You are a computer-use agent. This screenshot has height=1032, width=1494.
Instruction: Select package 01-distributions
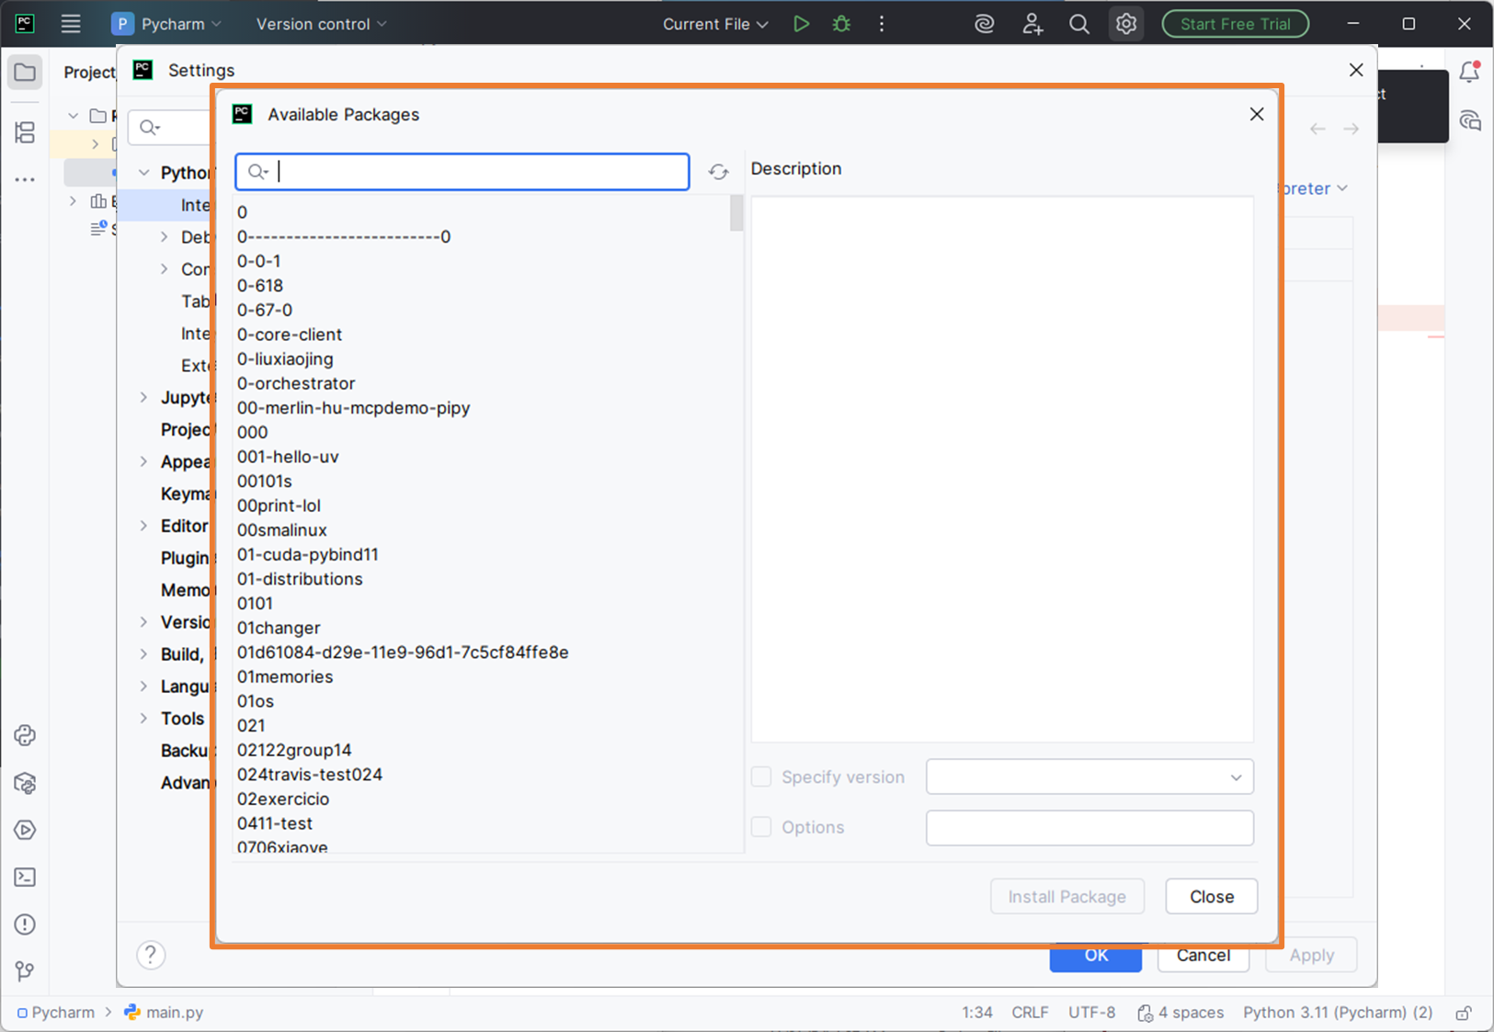tap(300, 579)
